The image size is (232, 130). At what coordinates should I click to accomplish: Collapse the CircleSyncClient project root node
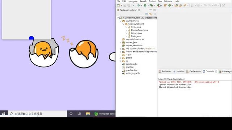[x=118, y=18]
